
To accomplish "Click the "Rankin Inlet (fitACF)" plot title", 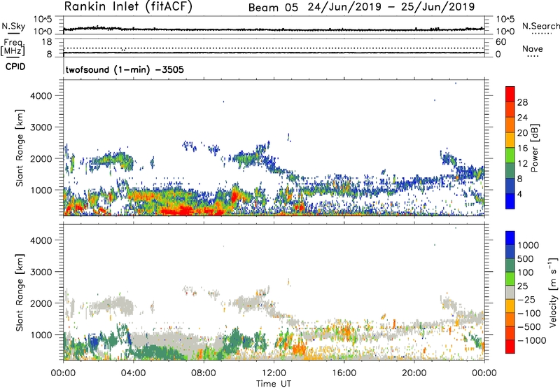I will 128,6.
